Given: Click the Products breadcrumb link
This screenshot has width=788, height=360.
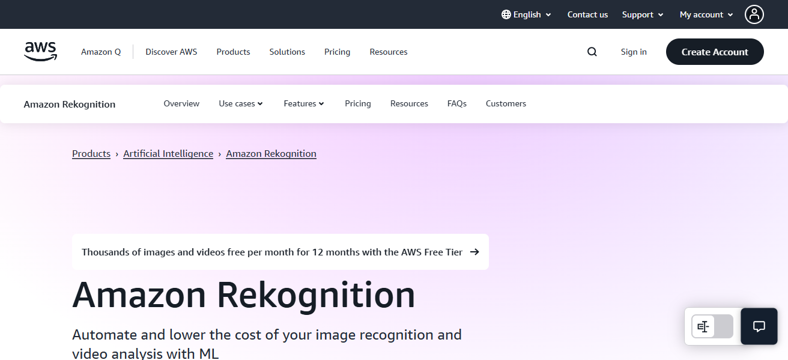Looking at the screenshot, I should pyautogui.click(x=91, y=153).
